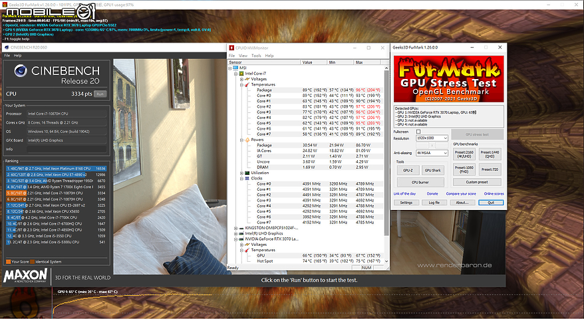Image resolution: width=584 pixels, height=319 pixels.
Task: Collapse the CPU Temperatures node
Action: pyautogui.click(x=241, y=84)
